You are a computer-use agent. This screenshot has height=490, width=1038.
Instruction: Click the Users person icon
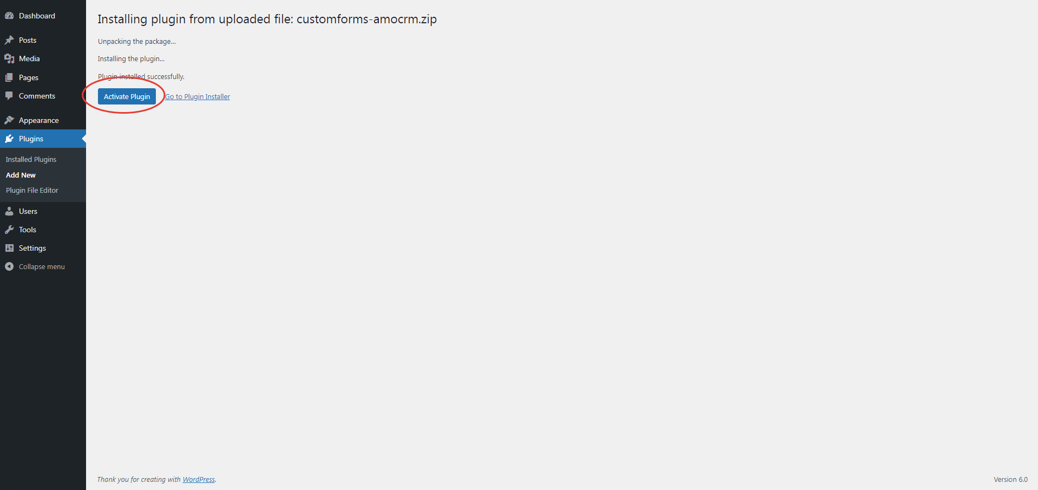(9, 211)
